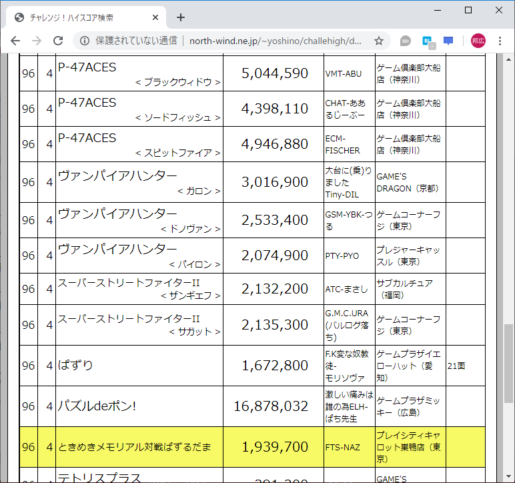Viewport: 515px width, 483px height.
Task: Click the ゲームプラザイエローハット（愛知） cell
Action: point(410,366)
